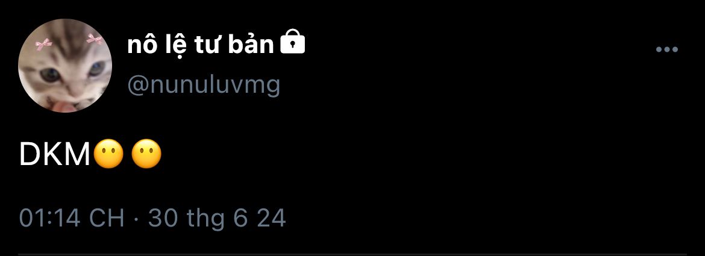Click the kitten's paw at the avatar's bottom

tap(63, 107)
